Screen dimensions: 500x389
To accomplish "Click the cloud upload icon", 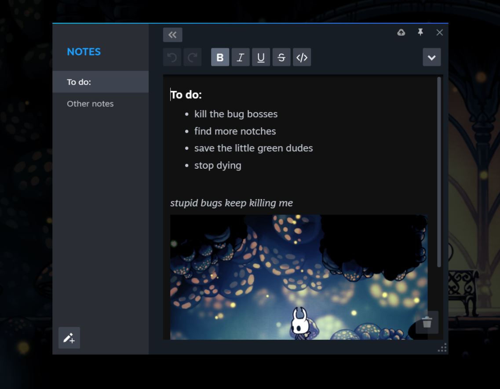I will coord(401,32).
